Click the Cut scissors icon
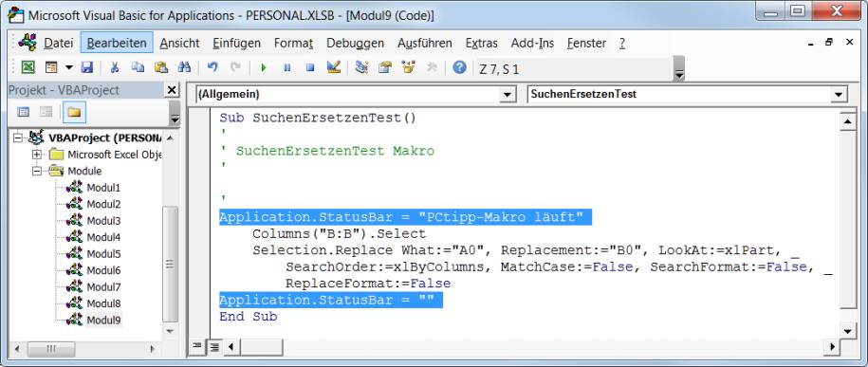This screenshot has height=367, width=868. click(x=115, y=67)
